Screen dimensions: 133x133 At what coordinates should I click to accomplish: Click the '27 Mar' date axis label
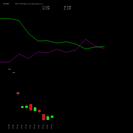click(13, 126)
